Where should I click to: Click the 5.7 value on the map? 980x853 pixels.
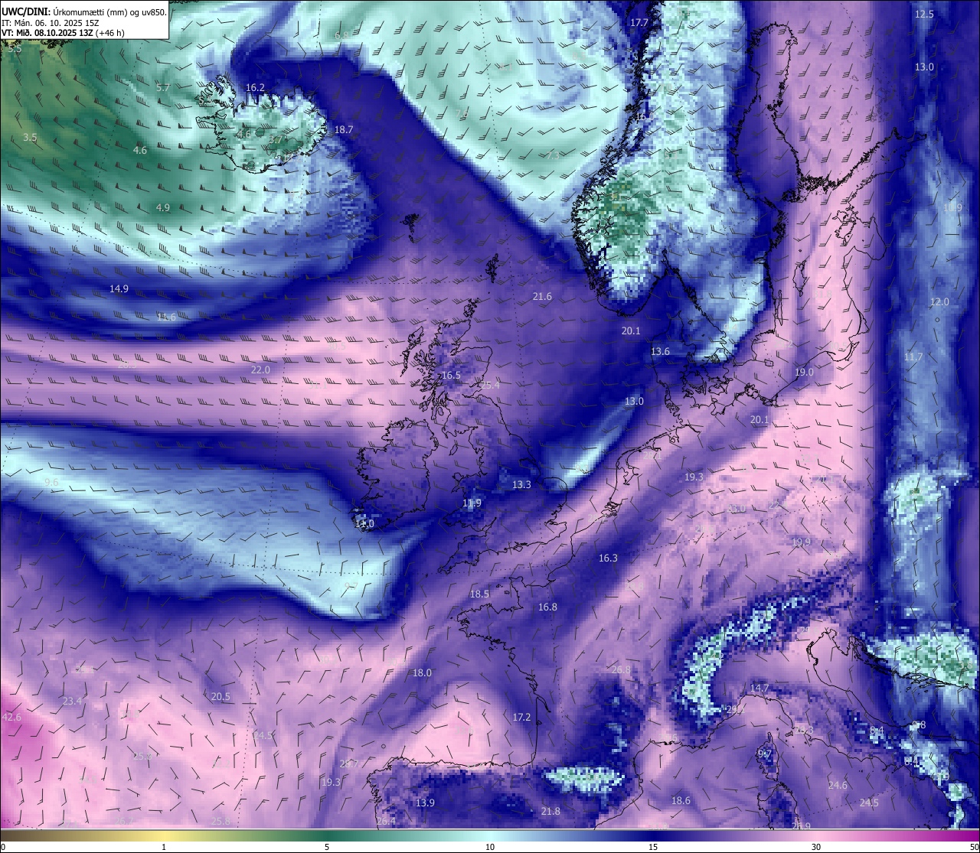pyautogui.click(x=163, y=88)
